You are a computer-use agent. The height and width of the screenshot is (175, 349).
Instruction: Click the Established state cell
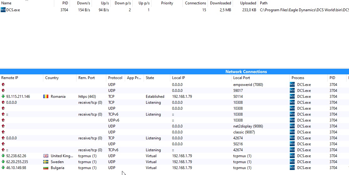pos(155,97)
